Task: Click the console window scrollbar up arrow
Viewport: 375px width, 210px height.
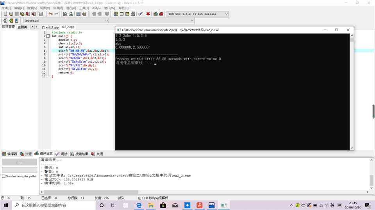Action: [352, 35]
